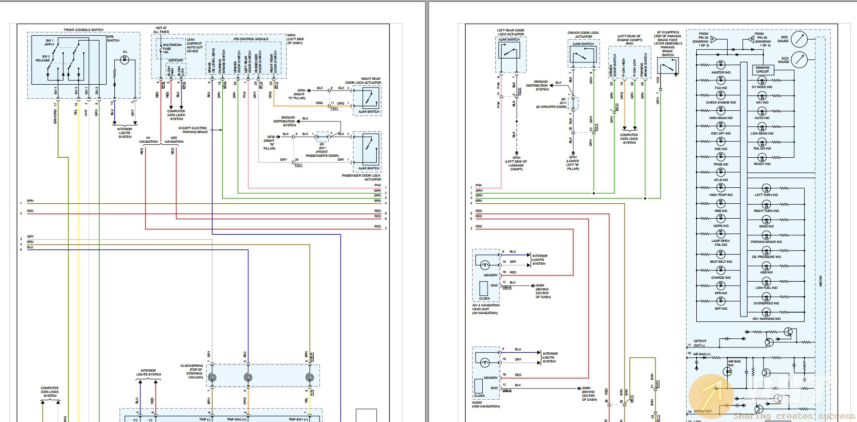Select the "LEFT TURN IND" label
This screenshot has height=422, width=857.
pyautogui.click(x=766, y=195)
